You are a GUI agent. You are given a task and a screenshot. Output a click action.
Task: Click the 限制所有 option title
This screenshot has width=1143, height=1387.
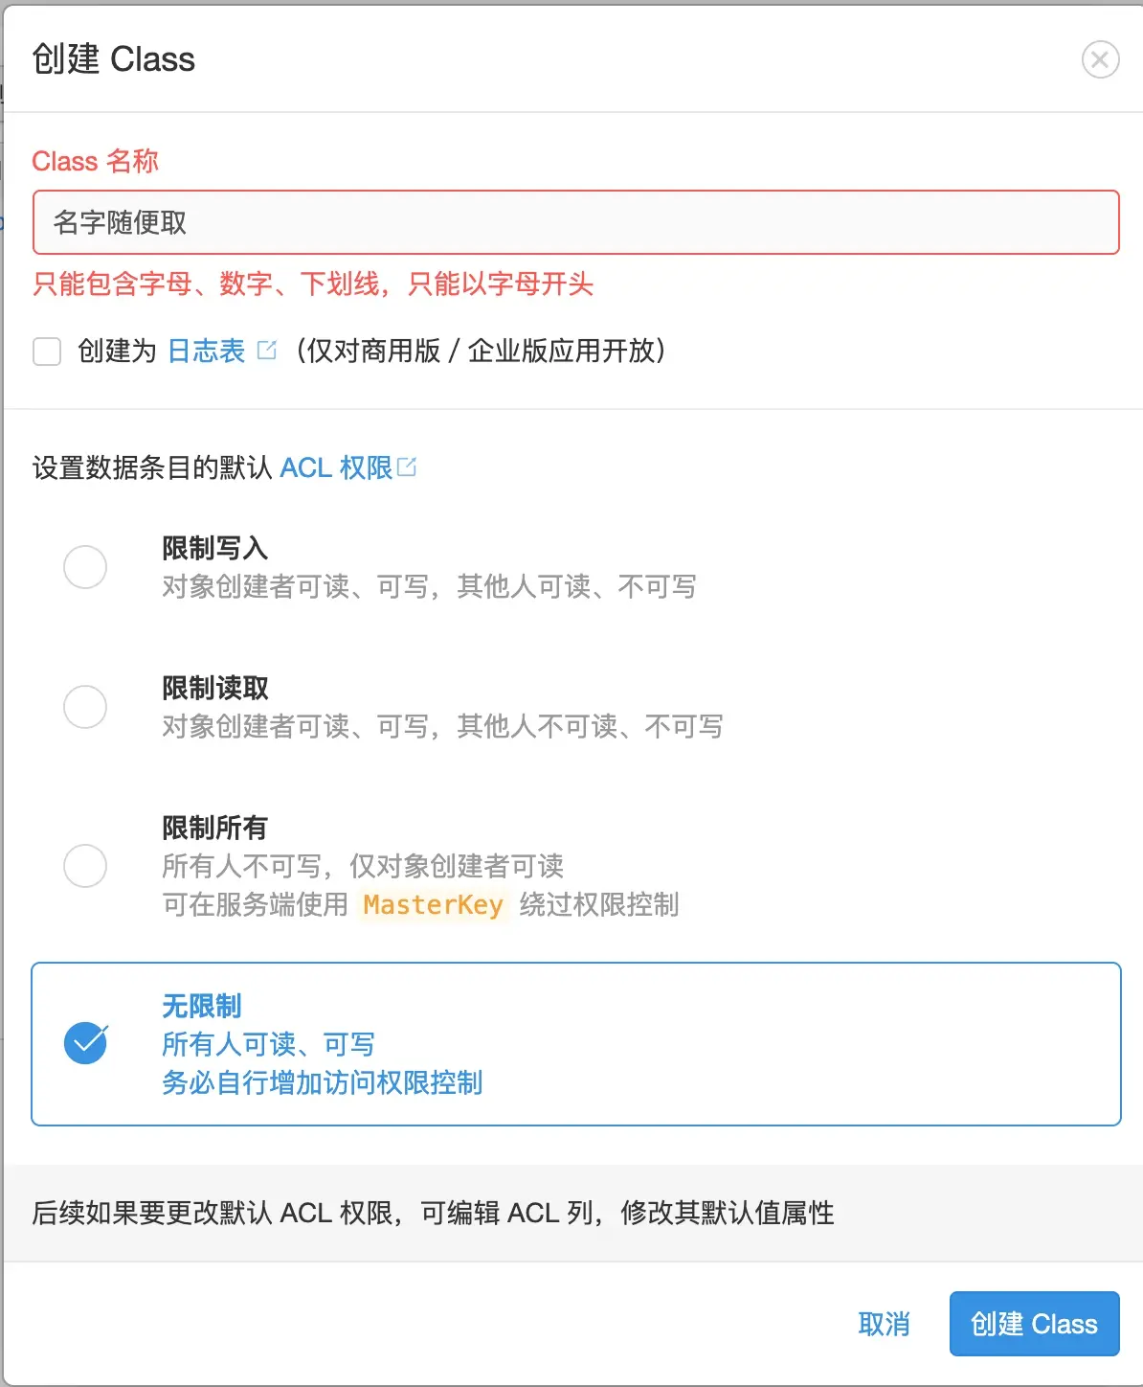pos(214,828)
